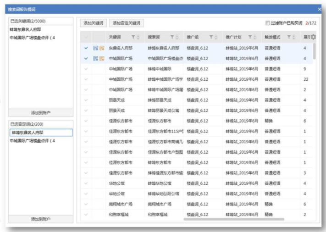Click impressions value 9
The image size is (326, 232).
[305, 69]
